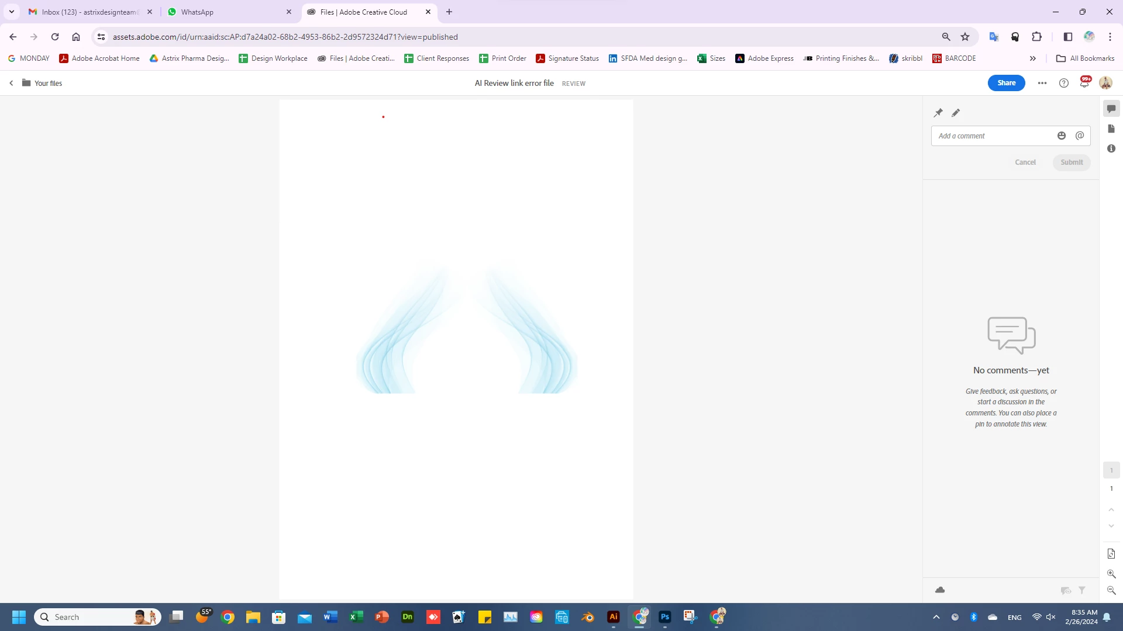Expand the hidden bookmarks chevron
Screen dimensions: 1123x631
tap(1033, 58)
